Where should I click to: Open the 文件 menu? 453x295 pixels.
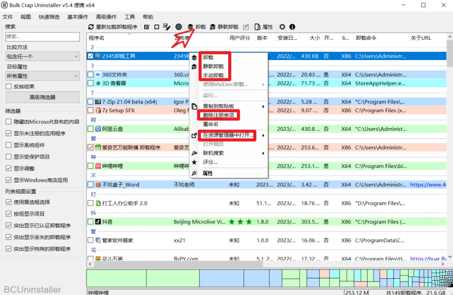point(8,17)
